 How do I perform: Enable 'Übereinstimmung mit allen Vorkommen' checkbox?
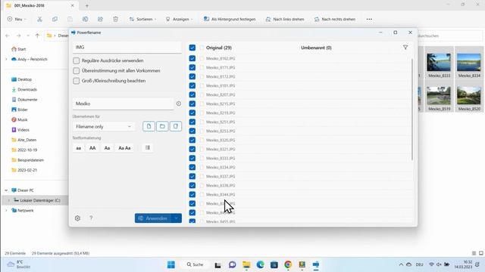[x=76, y=70]
